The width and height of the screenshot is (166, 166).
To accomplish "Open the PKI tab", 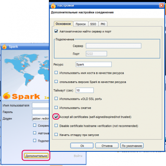I will (103, 24).
